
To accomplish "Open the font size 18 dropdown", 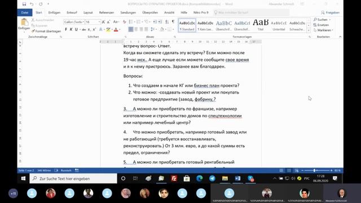I will (x=99, y=22).
